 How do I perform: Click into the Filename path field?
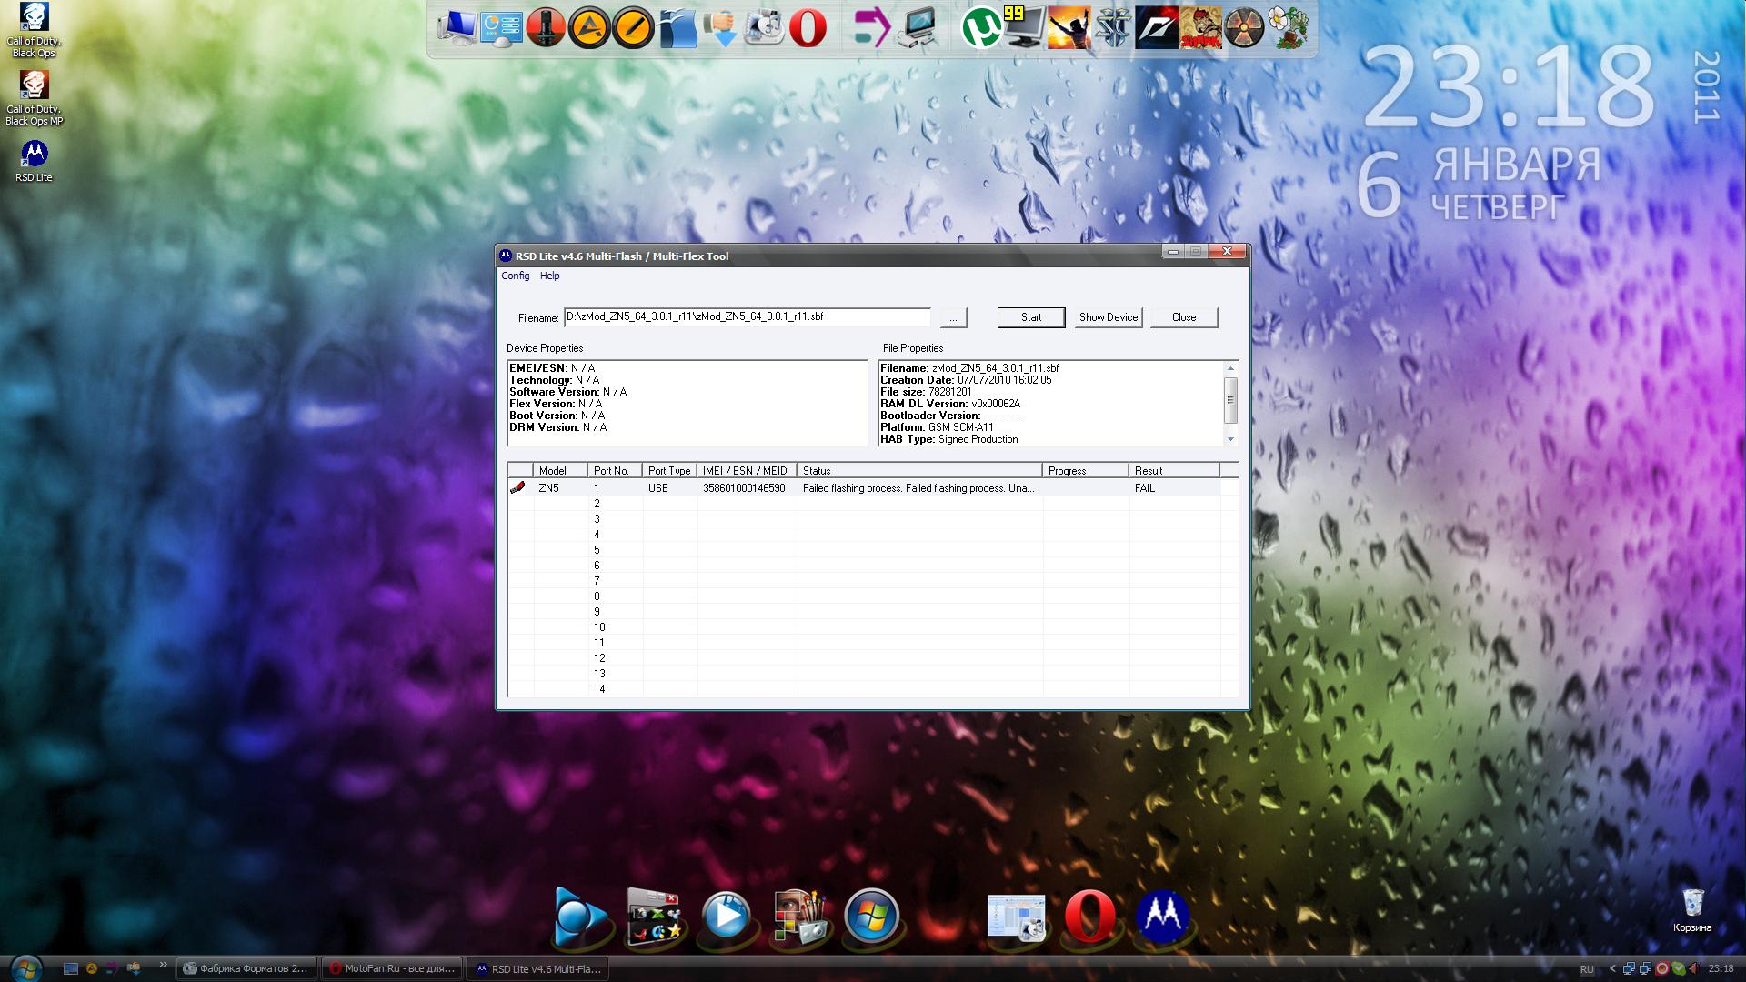(748, 317)
